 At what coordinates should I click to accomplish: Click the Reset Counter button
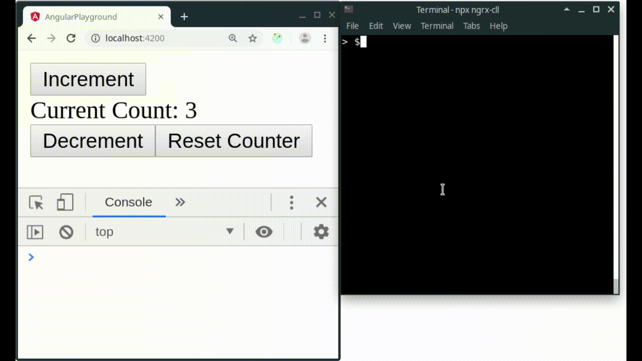click(234, 141)
